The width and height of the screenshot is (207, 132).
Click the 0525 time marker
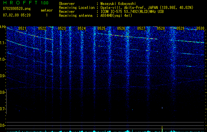pos(101,29)
